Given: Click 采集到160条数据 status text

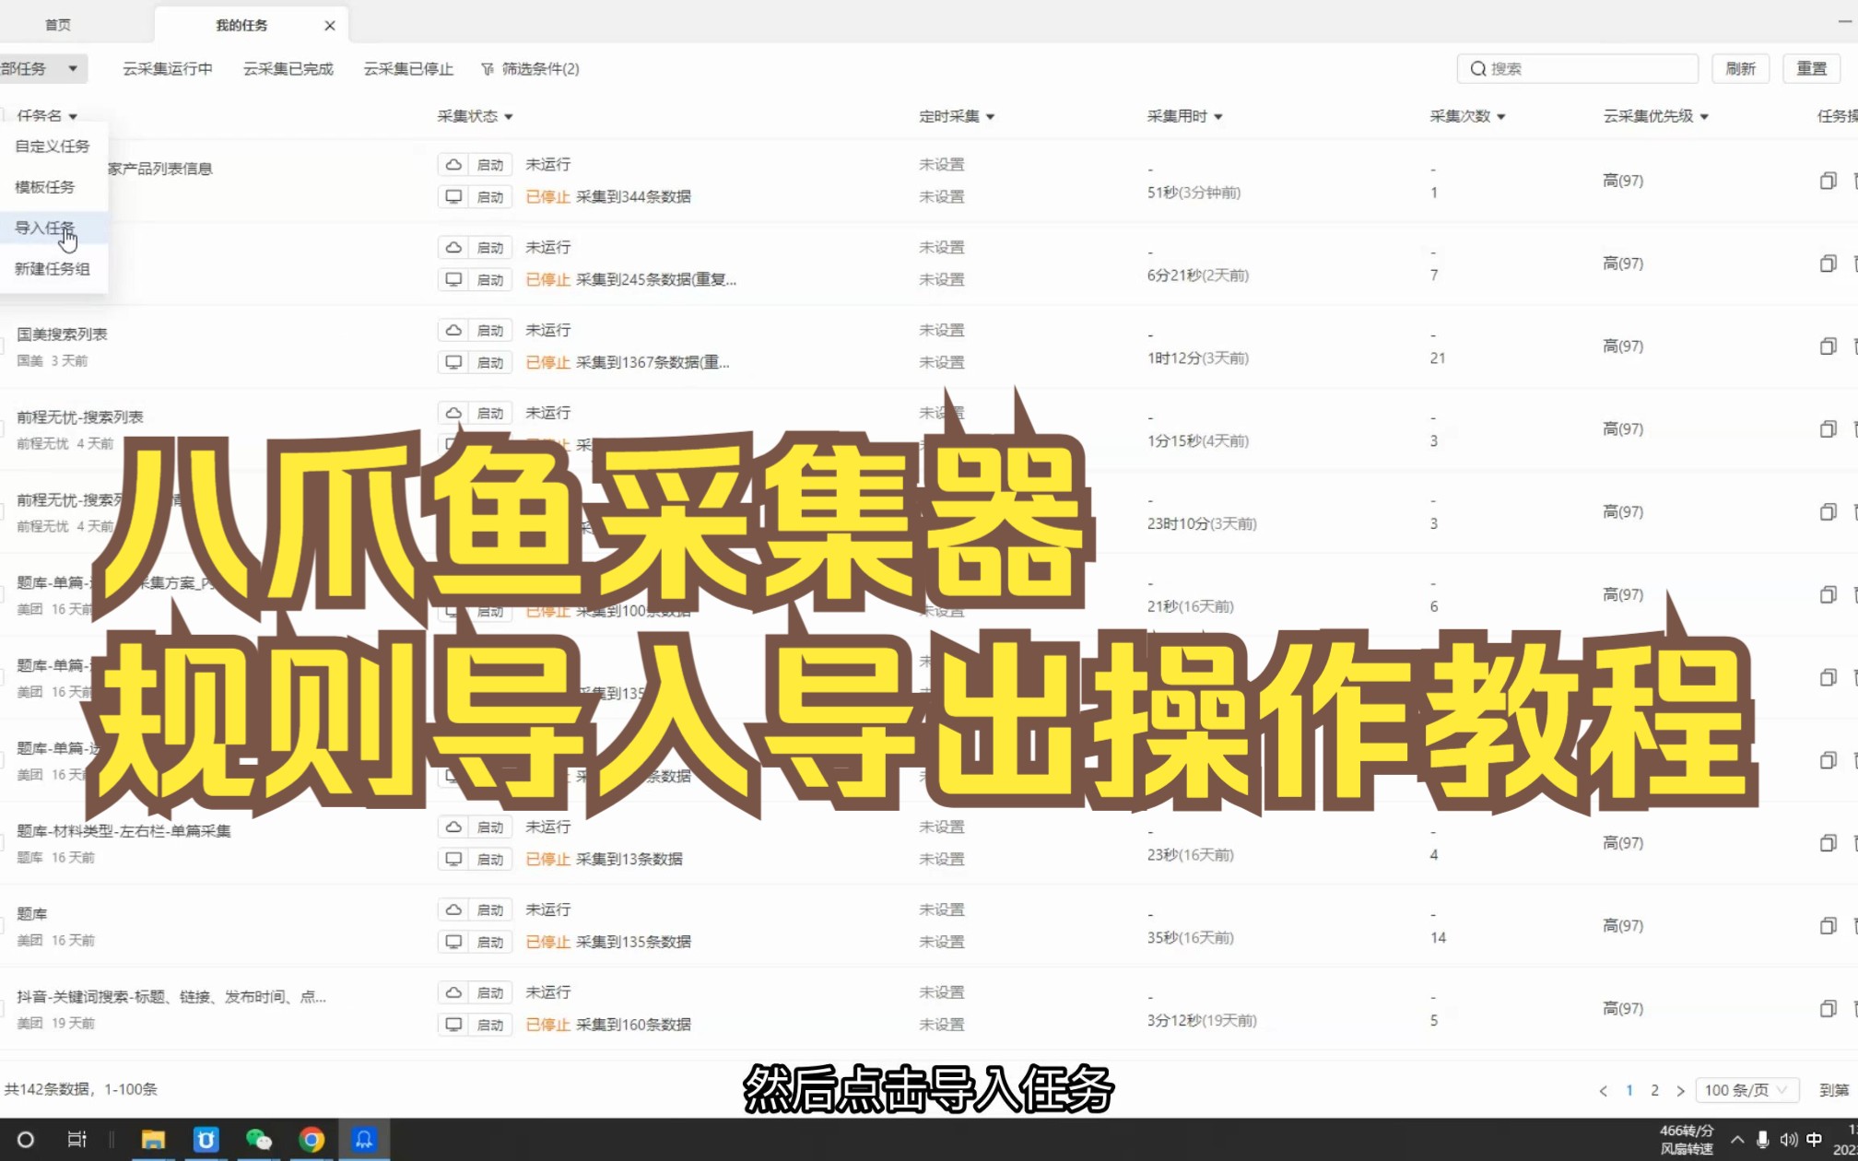Looking at the screenshot, I should coord(633,1025).
